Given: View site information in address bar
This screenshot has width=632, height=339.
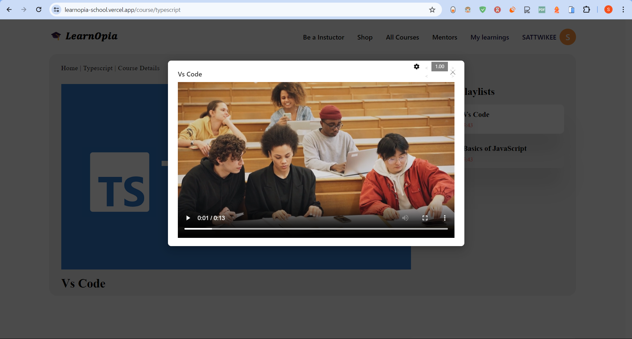Looking at the screenshot, I should pos(57,10).
